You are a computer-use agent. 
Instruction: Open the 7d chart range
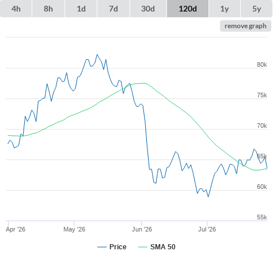coord(113,9)
